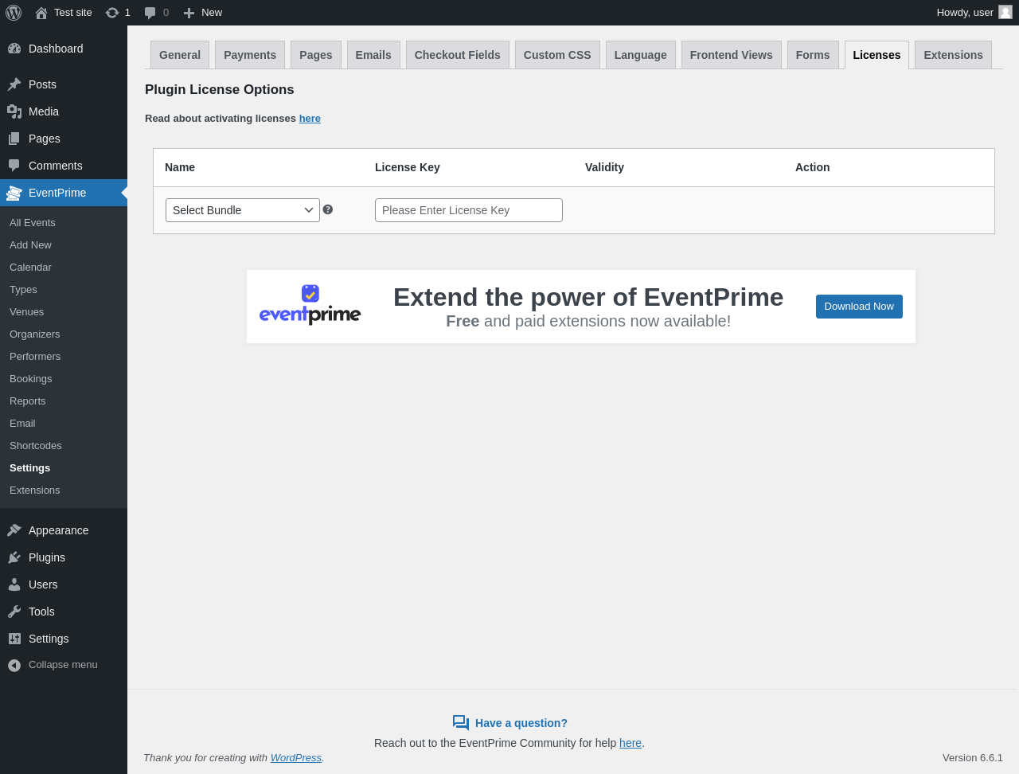Image resolution: width=1019 pixels, height=774 pixels.
Task: Open the Email submenu item
Action: coord(22,424)
